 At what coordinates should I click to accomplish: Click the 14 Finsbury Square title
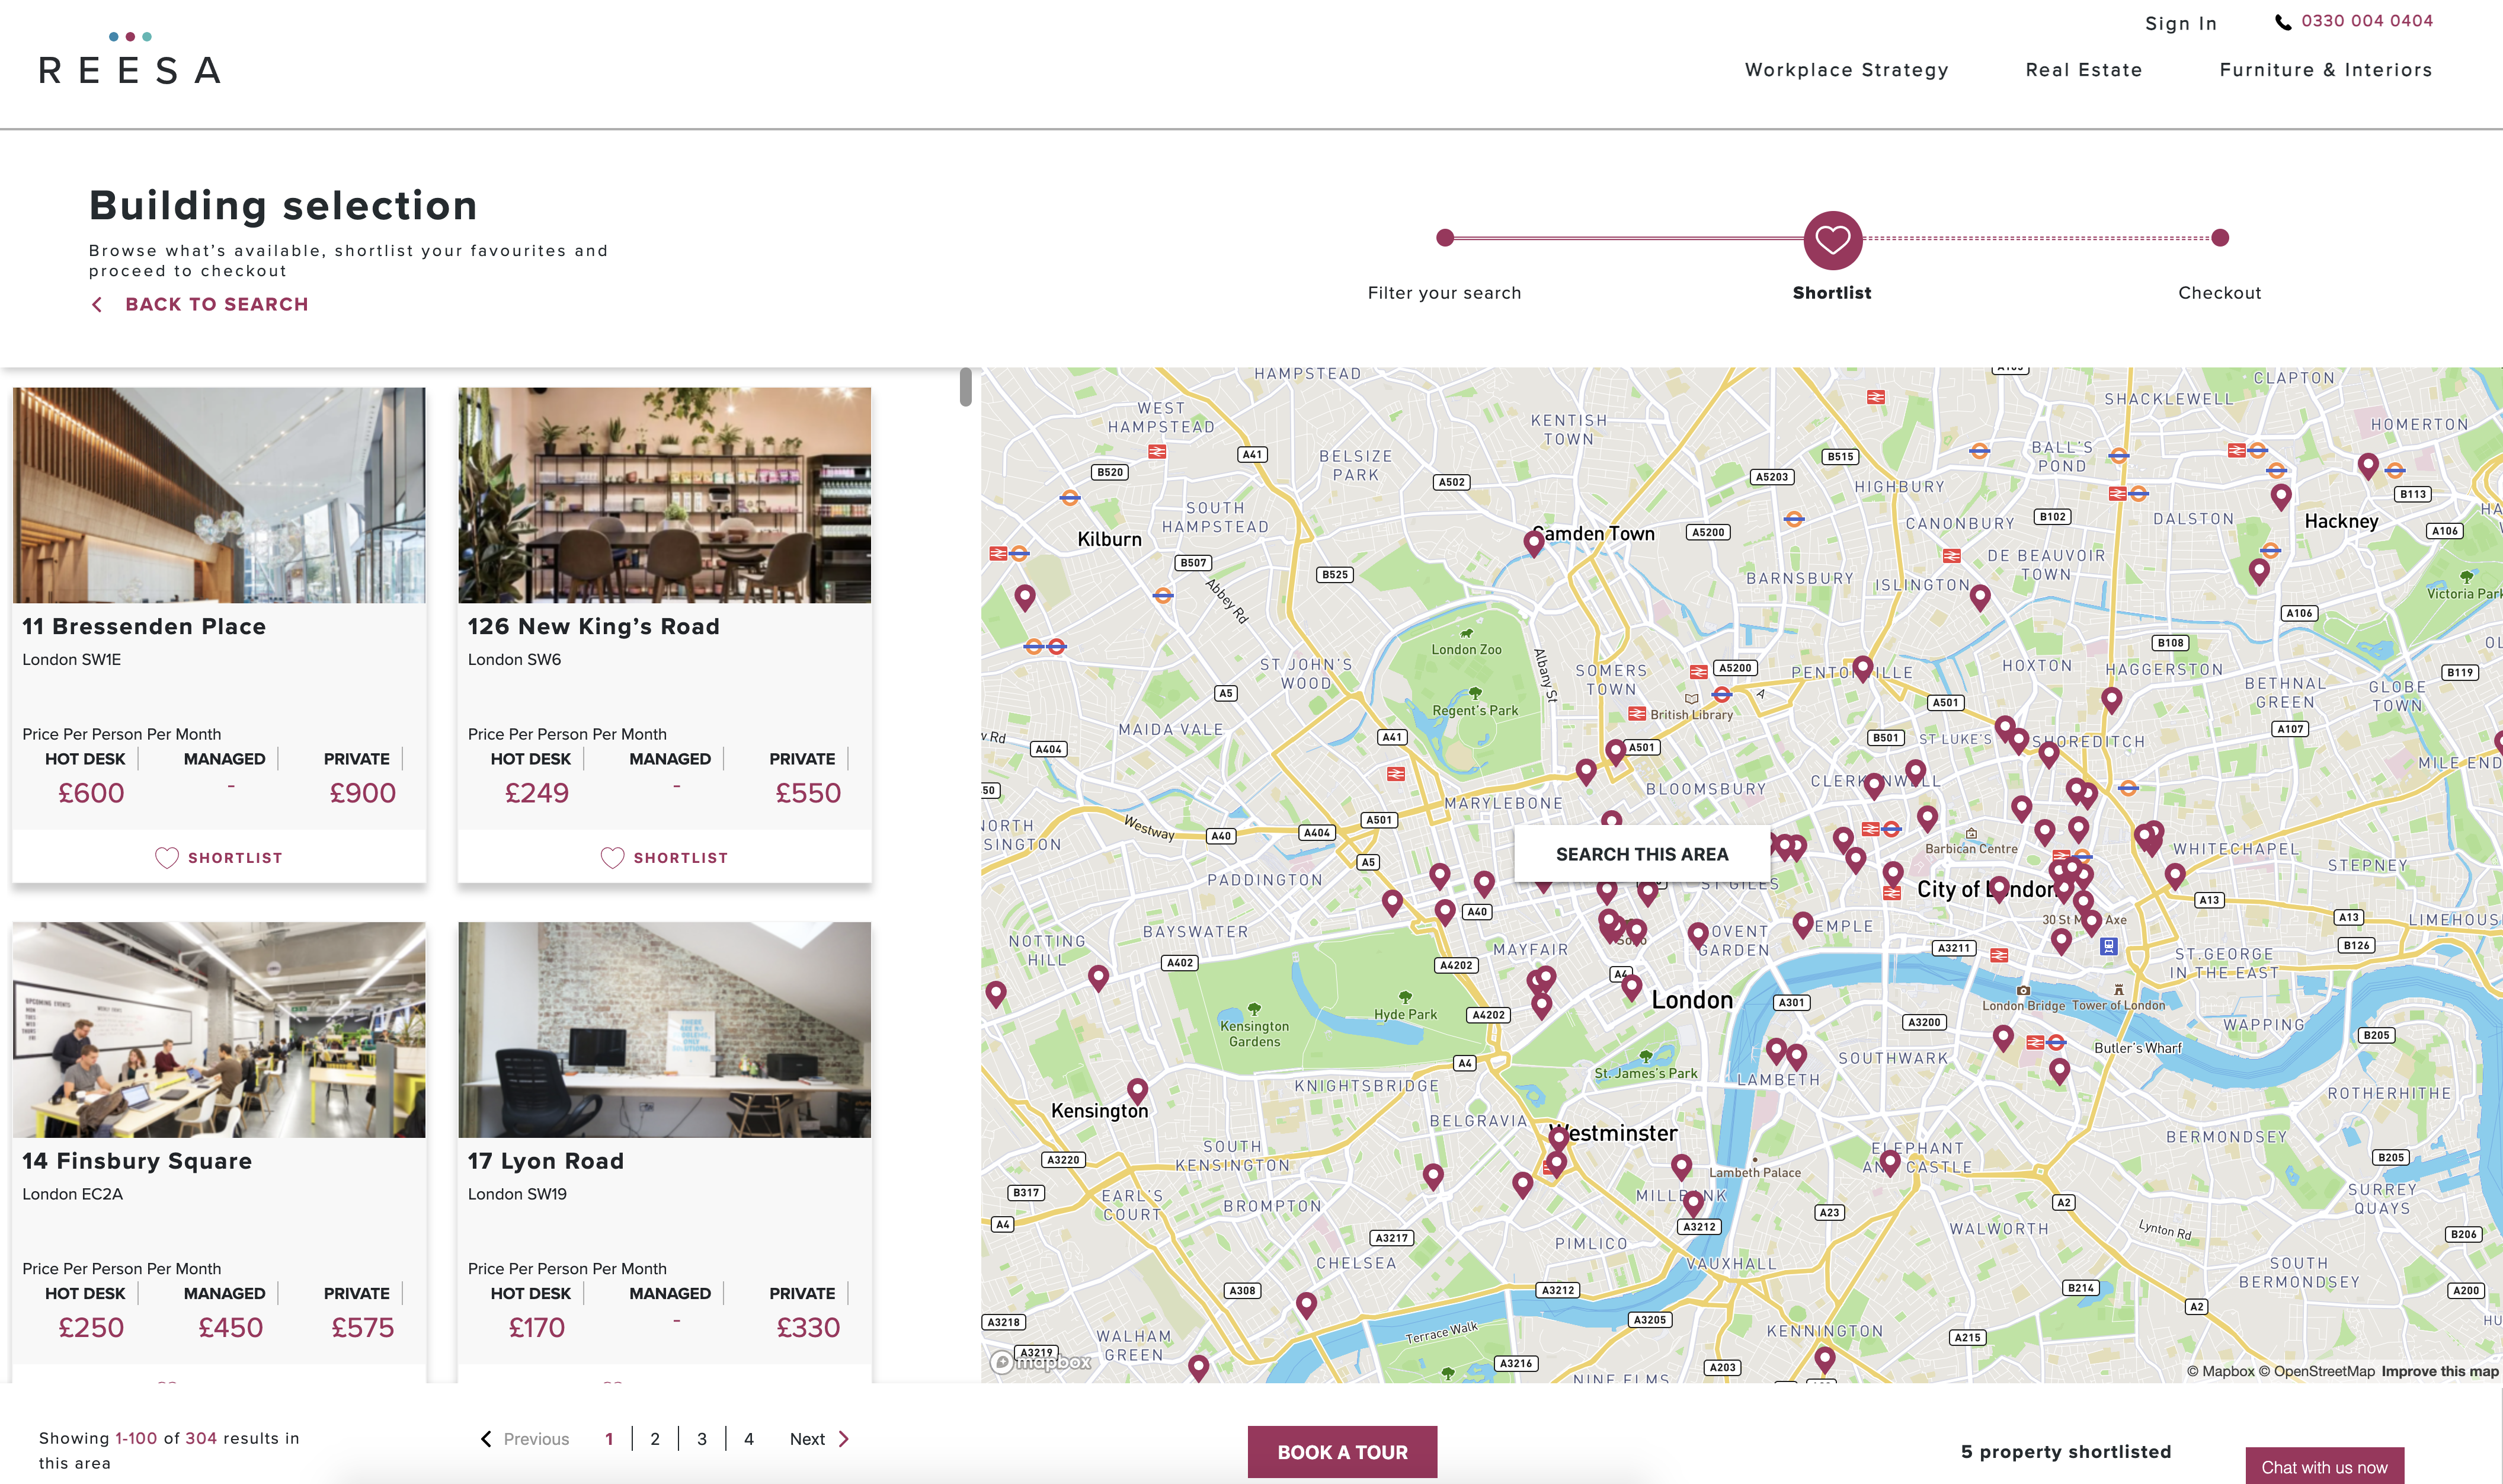(x=137, y=1161)
